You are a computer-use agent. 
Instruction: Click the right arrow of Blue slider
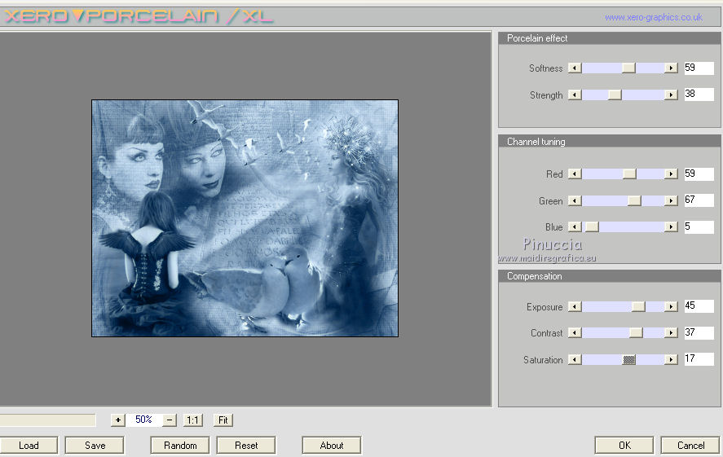[672, 226]
